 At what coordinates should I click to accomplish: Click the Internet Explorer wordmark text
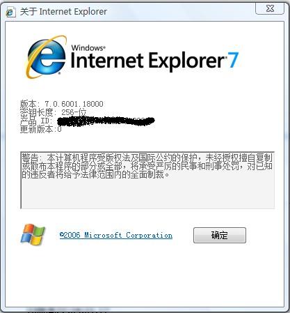[147, 61]
